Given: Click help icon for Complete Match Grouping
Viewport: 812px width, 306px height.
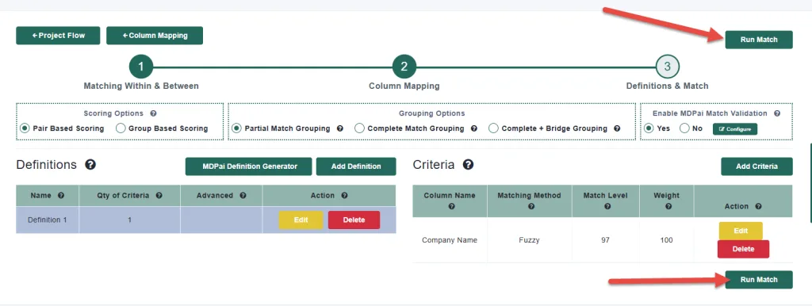Looking at the screenshot, I should coord(474,128).
